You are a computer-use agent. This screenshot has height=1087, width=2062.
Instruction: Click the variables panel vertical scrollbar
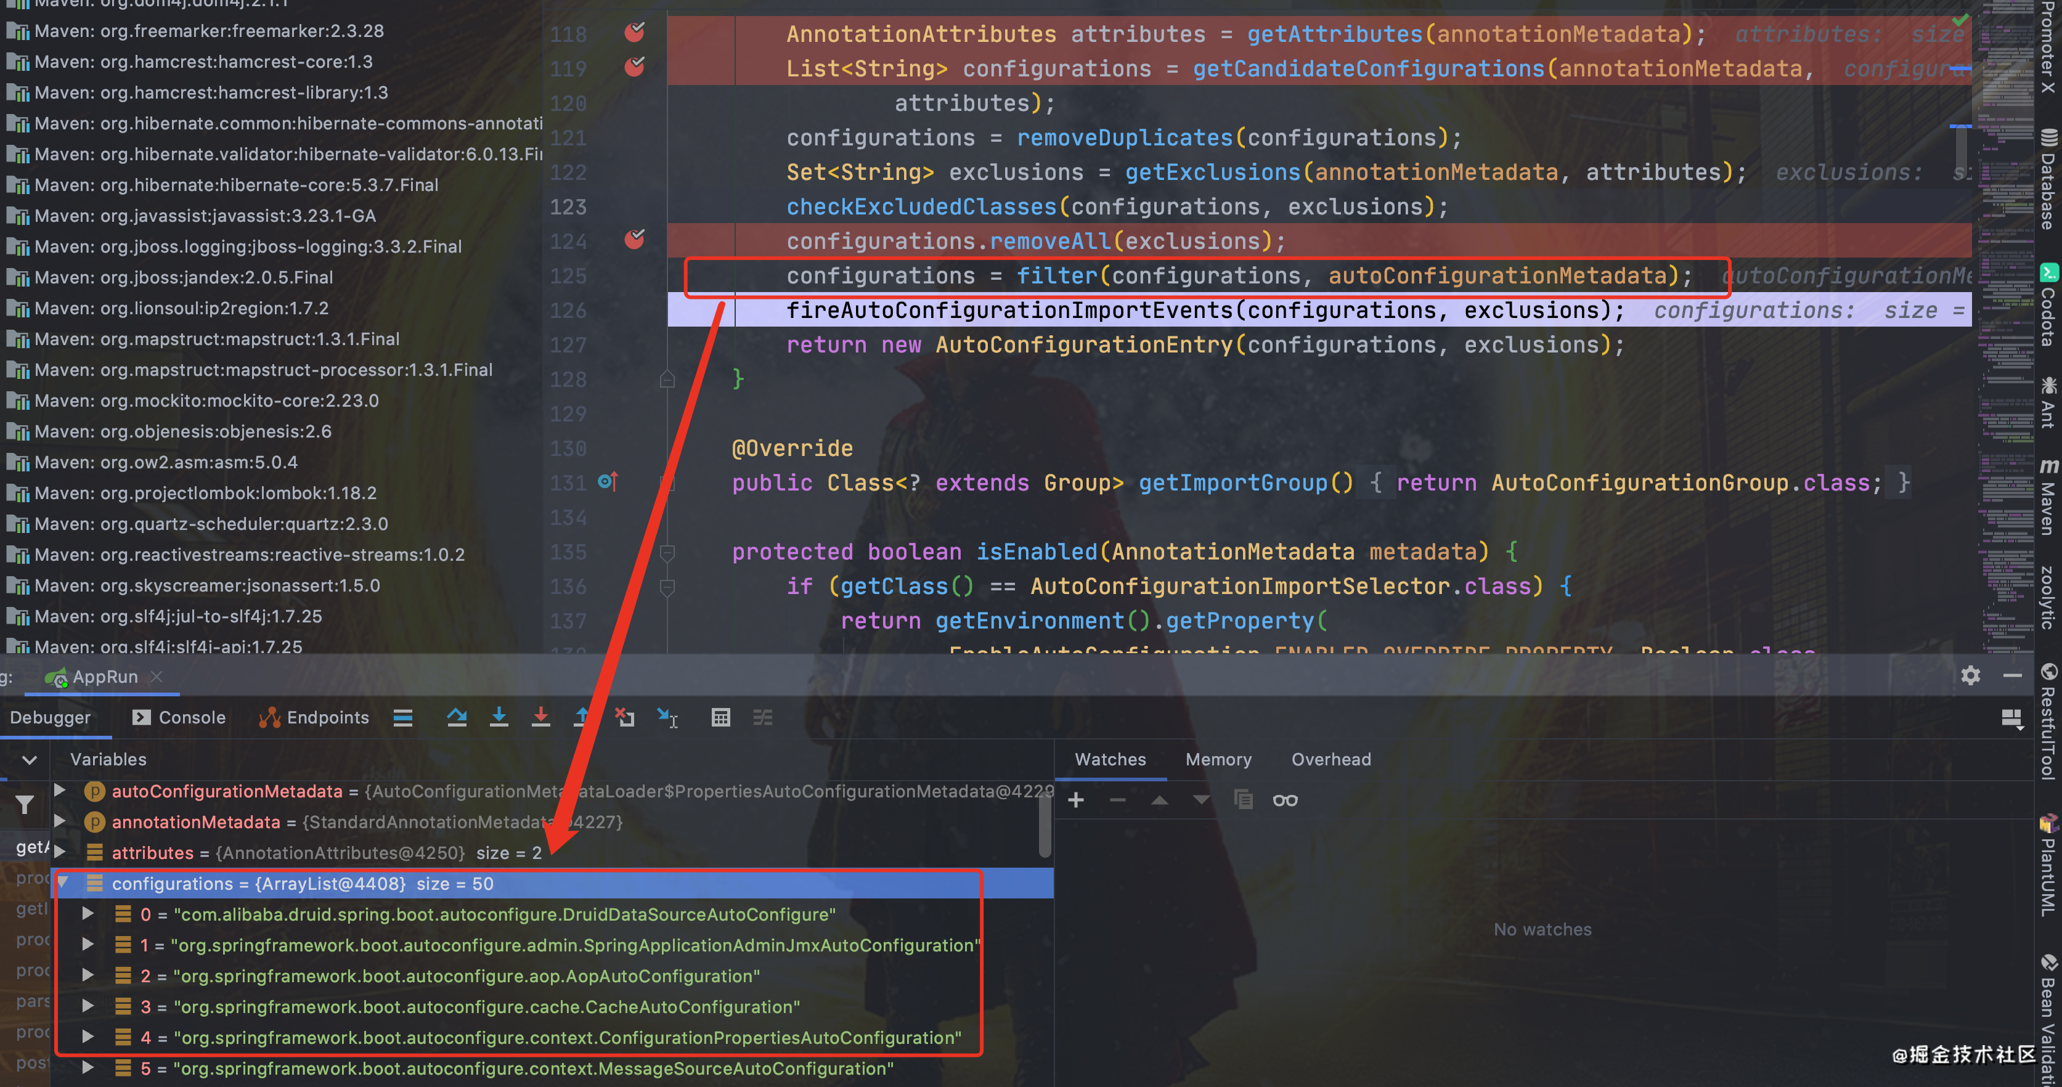point(1044,824)
